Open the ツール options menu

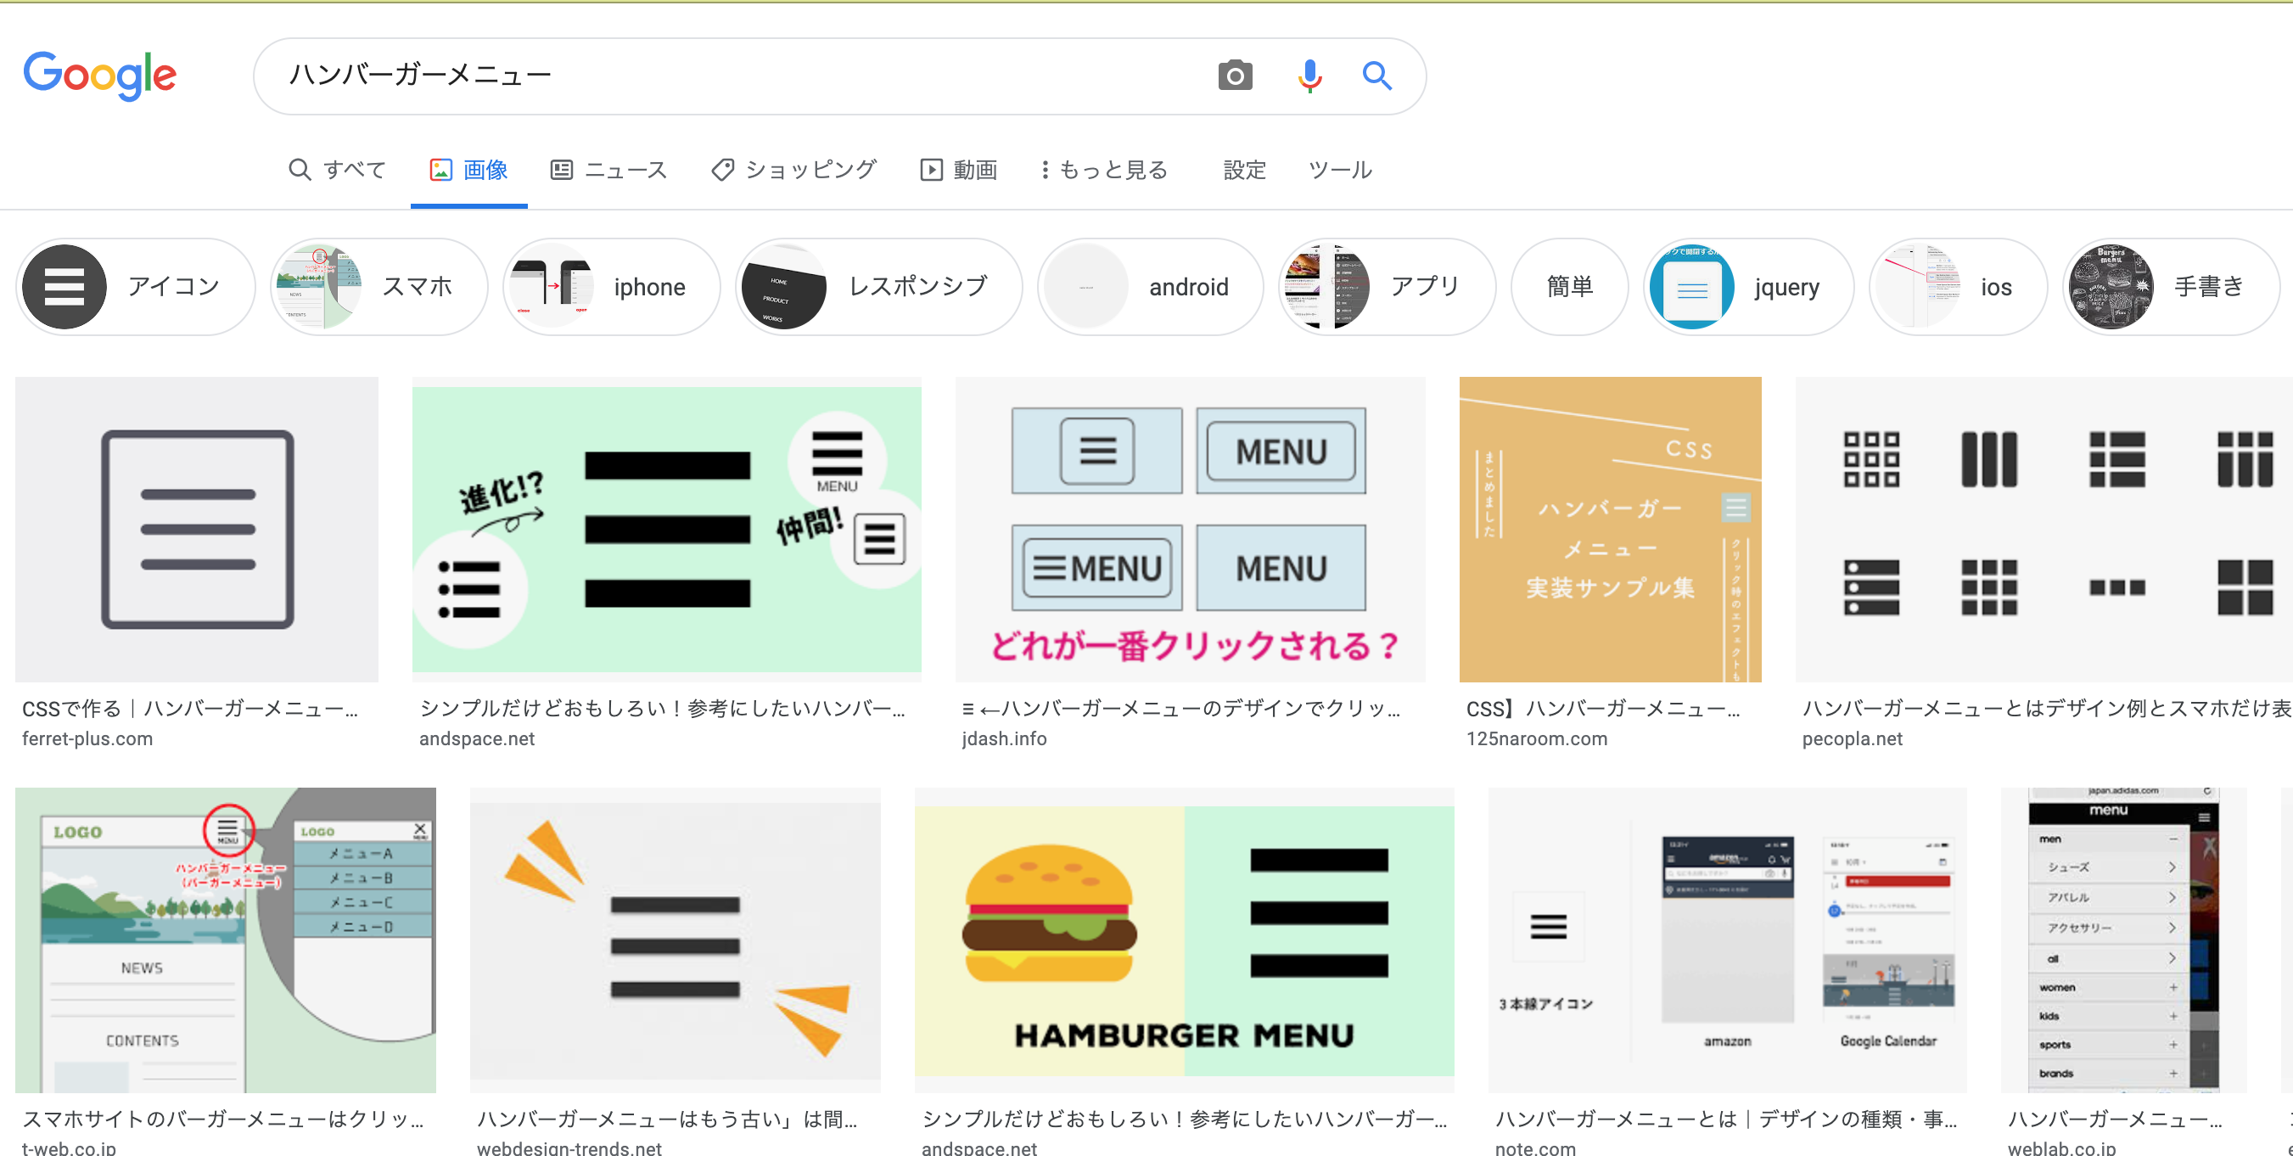click(1340, 169)
